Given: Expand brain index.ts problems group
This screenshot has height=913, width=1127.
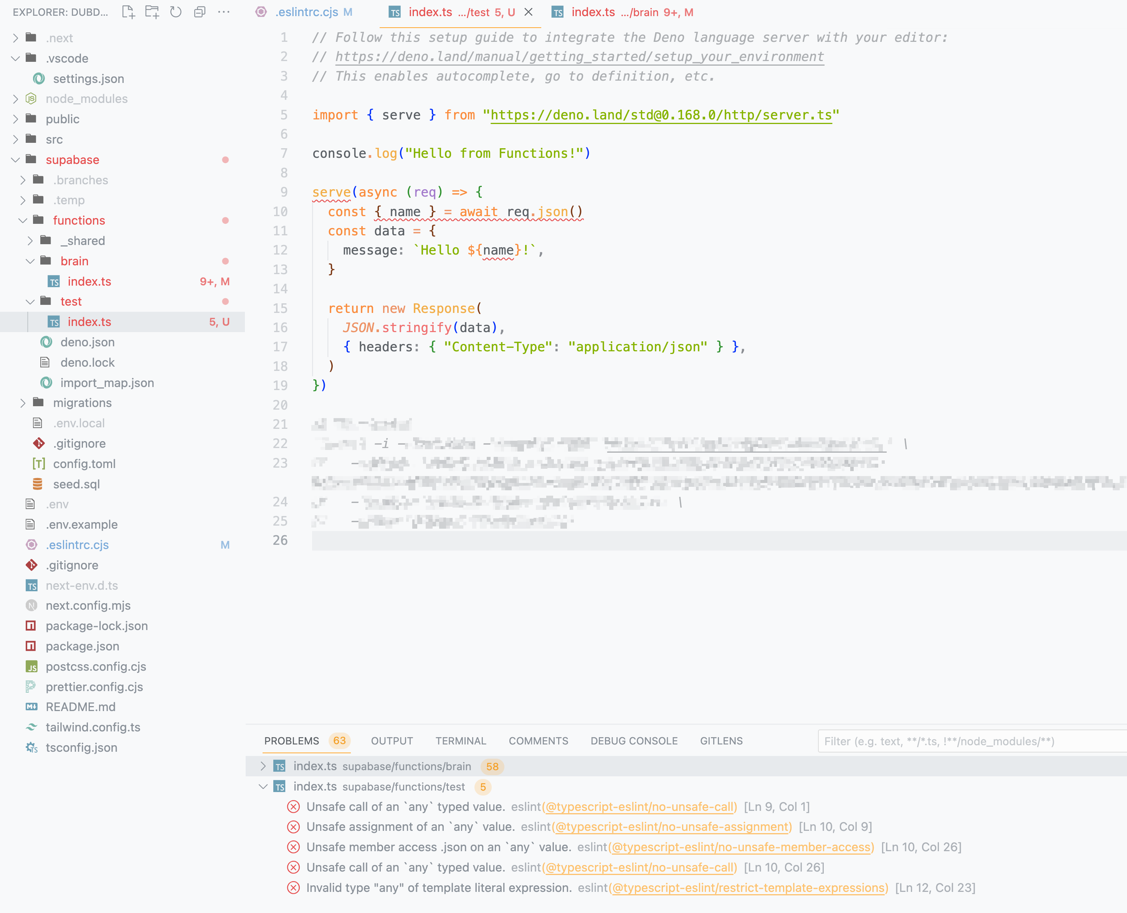Looking at the screenshot, I should (263, 766).
